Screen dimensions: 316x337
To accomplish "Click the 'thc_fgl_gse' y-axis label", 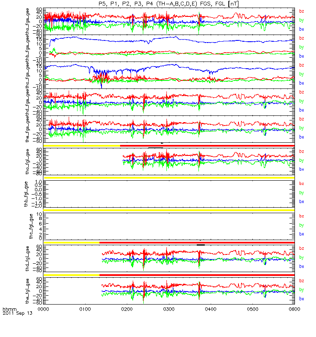I will (31, 226).
